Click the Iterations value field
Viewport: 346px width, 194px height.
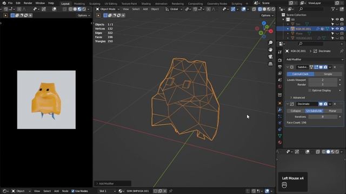click(x=323, y=117)
